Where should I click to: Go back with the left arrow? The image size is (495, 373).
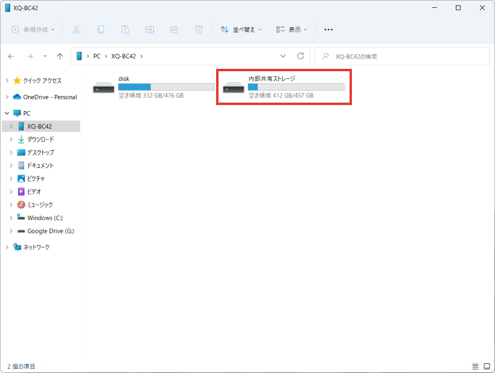pos(11,56)
